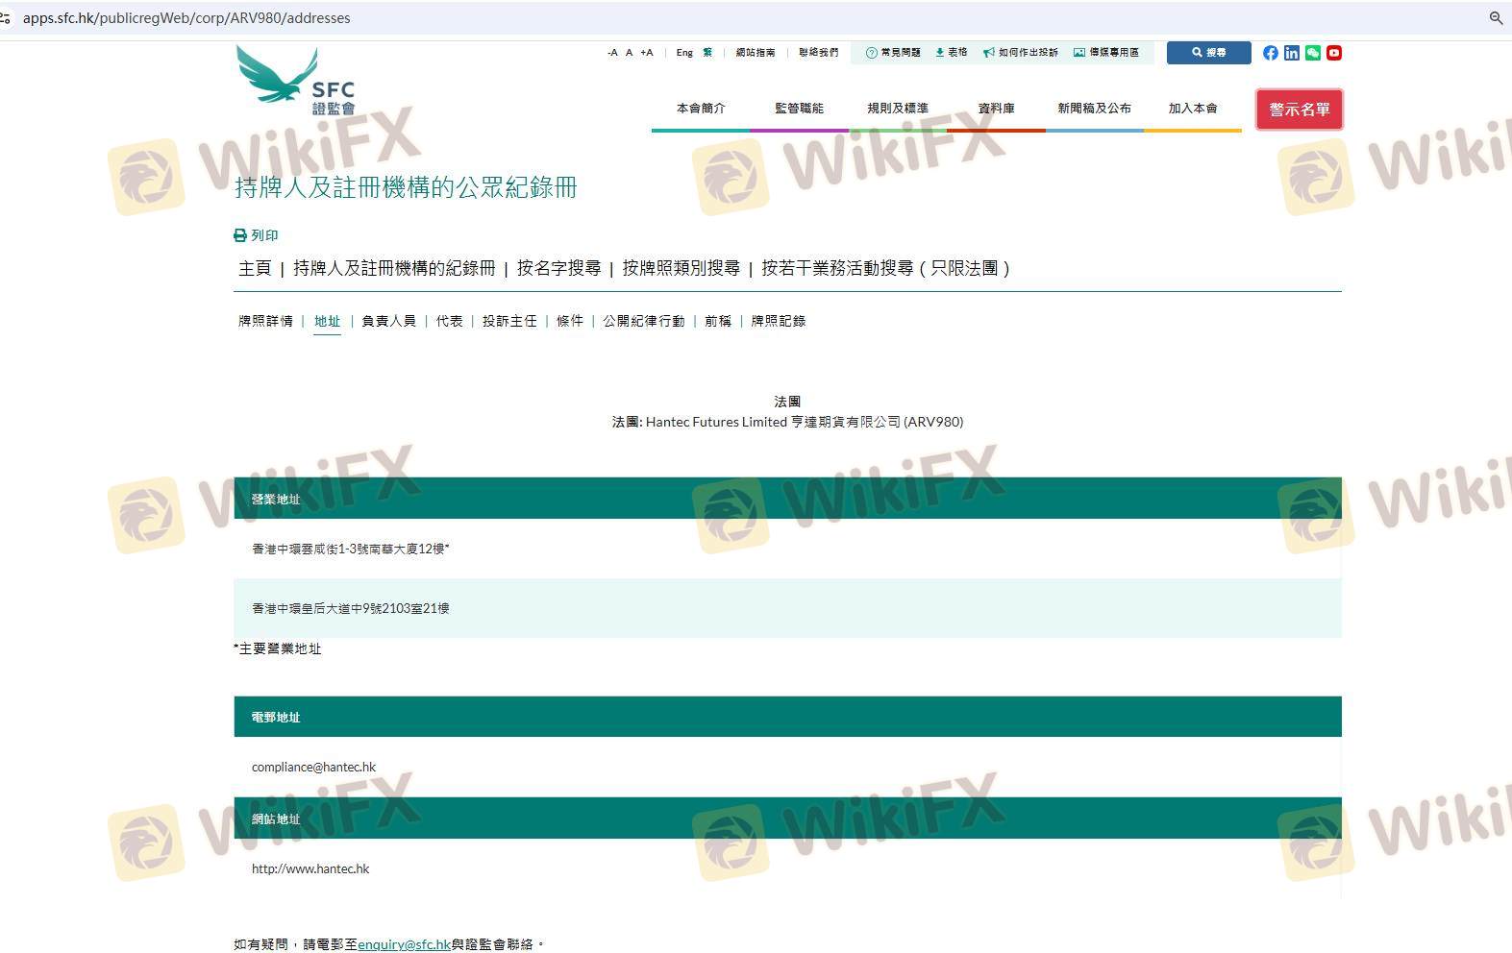Click the 列印 print link
Viewport: 1512px width, 953px height.
click(x=264, y=235)
